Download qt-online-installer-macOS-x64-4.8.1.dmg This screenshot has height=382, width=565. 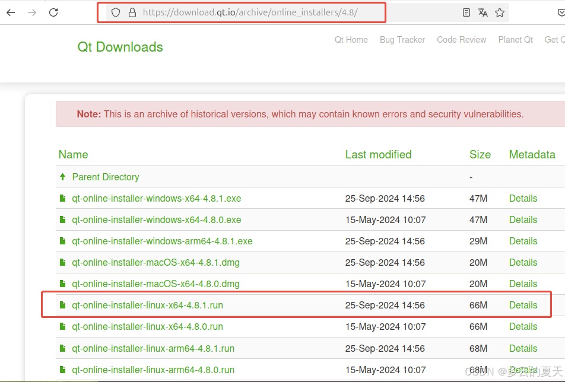pyautogui.click(x=155, y=262)
